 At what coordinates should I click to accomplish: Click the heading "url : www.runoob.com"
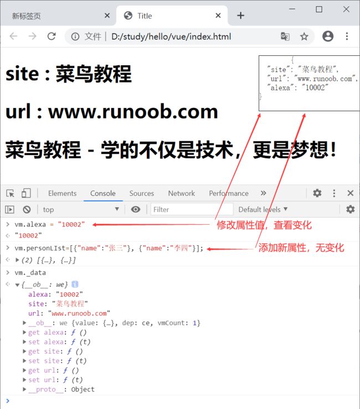pyautogui.click(x=112, y=112)
